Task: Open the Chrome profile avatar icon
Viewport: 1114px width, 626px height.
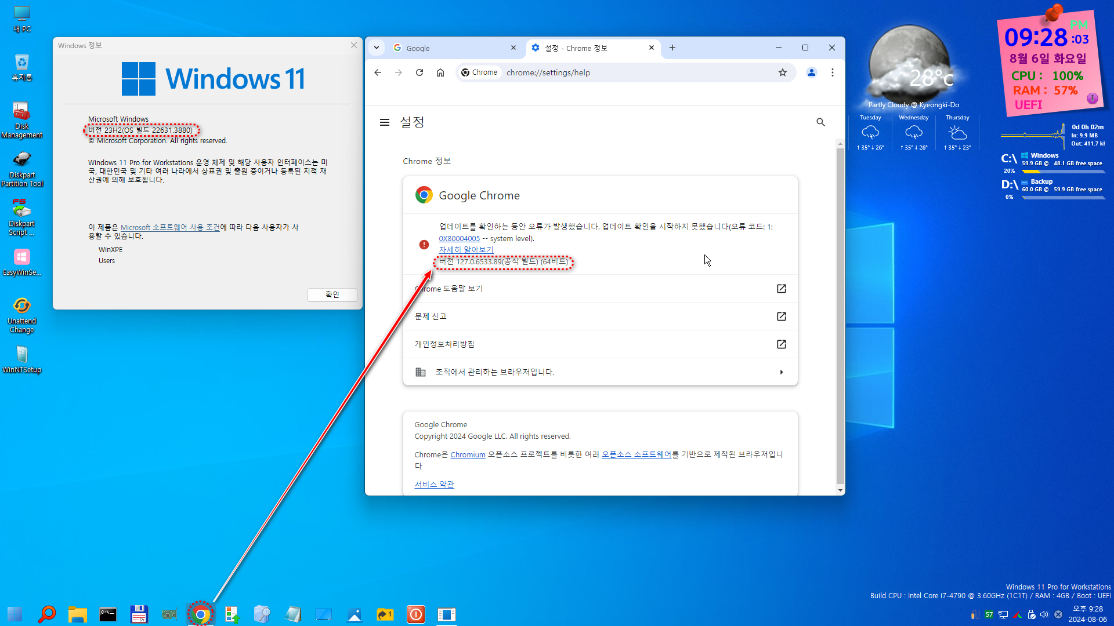Action: (x=812, y=72)
